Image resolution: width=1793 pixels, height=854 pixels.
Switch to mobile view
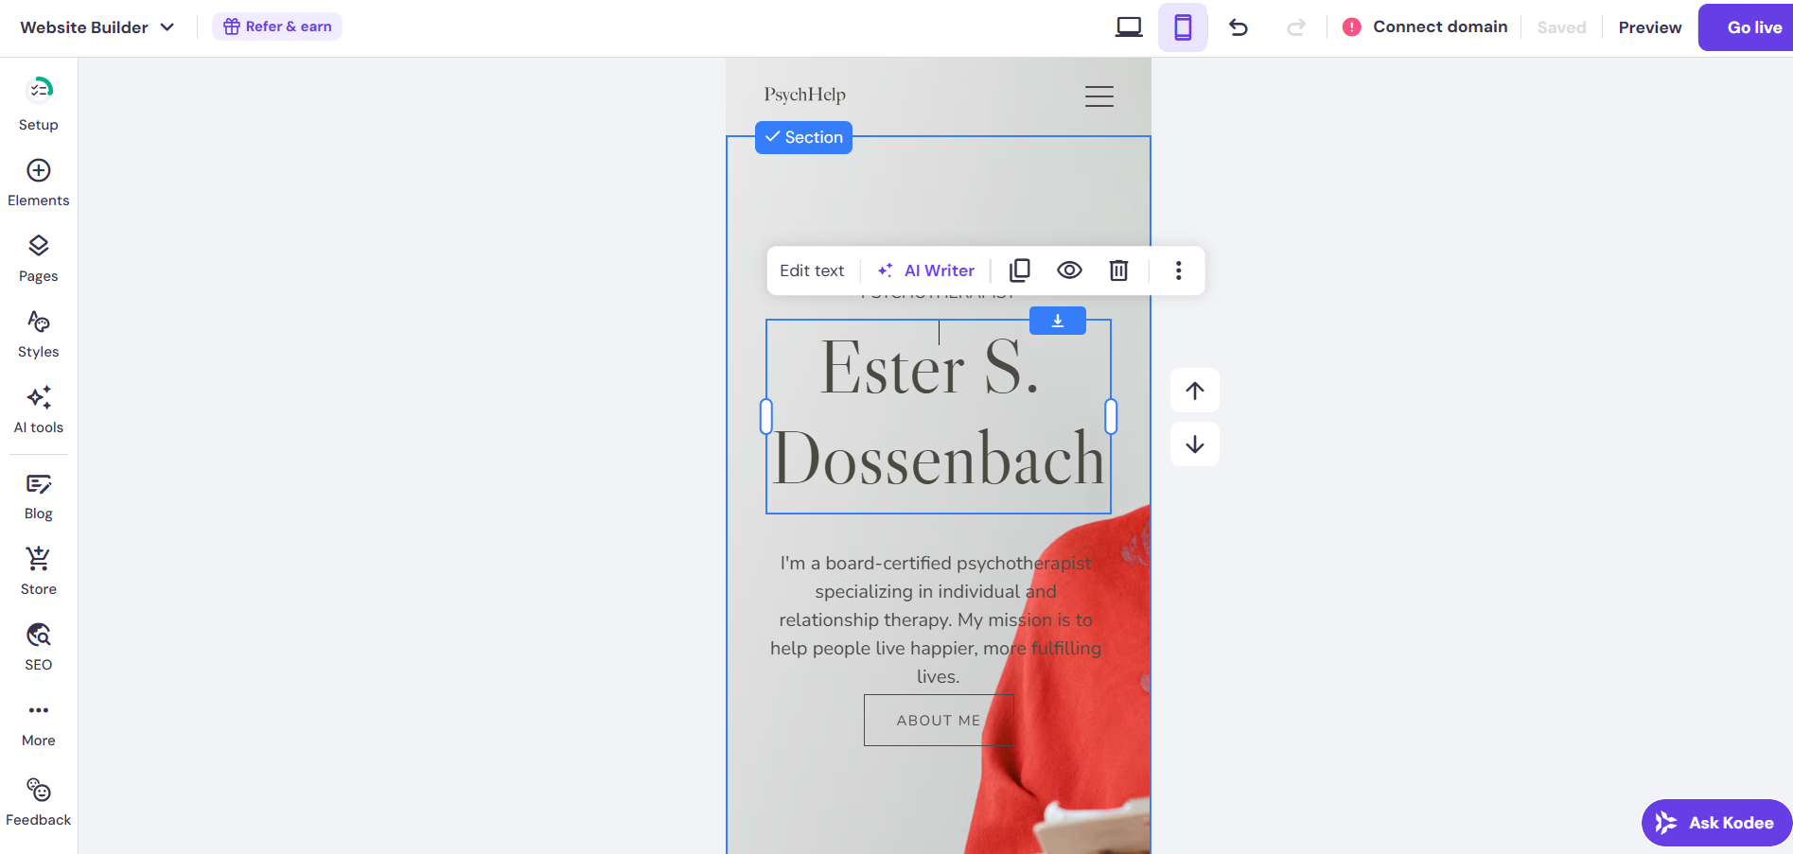tap(1183, 27)
